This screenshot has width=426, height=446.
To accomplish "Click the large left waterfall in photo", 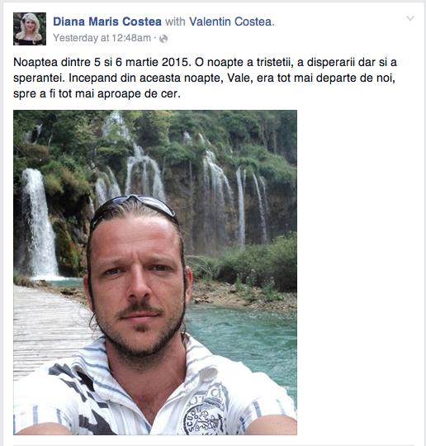I will pos(40,223).
